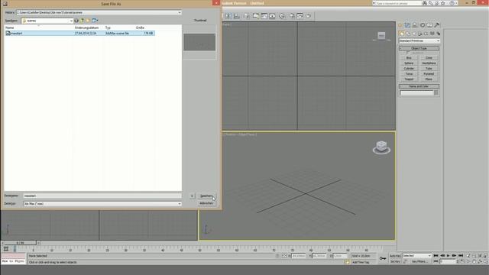The image size is (489, 275).
Task: Open the Key Filters button
Action: tap(419, 261)
